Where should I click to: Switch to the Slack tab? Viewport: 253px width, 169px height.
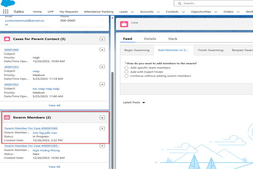tap(173, 39)
